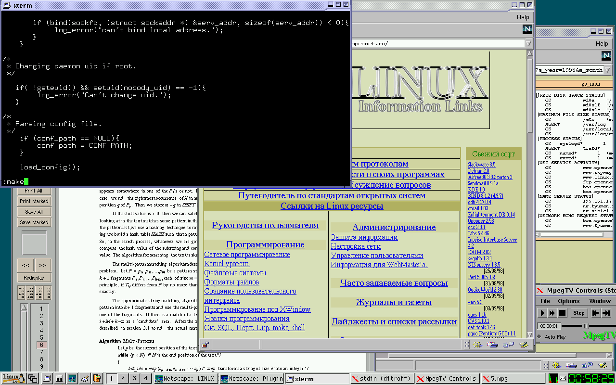Open Netscape Navigator ship-wheel component icon
Viewport: 616px width, 385px height.
coord(477,345)
